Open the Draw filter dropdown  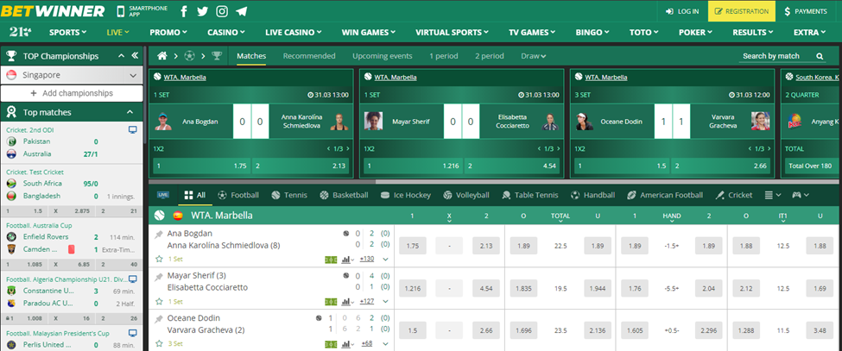533,56
